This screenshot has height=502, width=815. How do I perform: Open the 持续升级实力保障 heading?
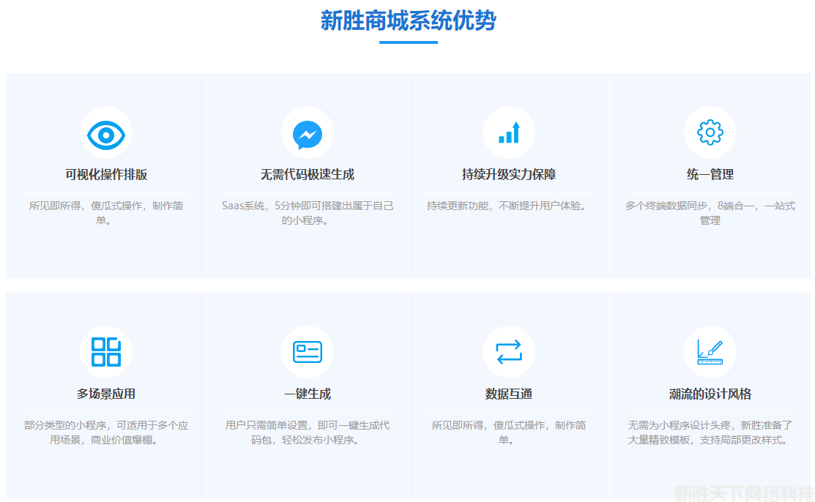click(509, 175)
